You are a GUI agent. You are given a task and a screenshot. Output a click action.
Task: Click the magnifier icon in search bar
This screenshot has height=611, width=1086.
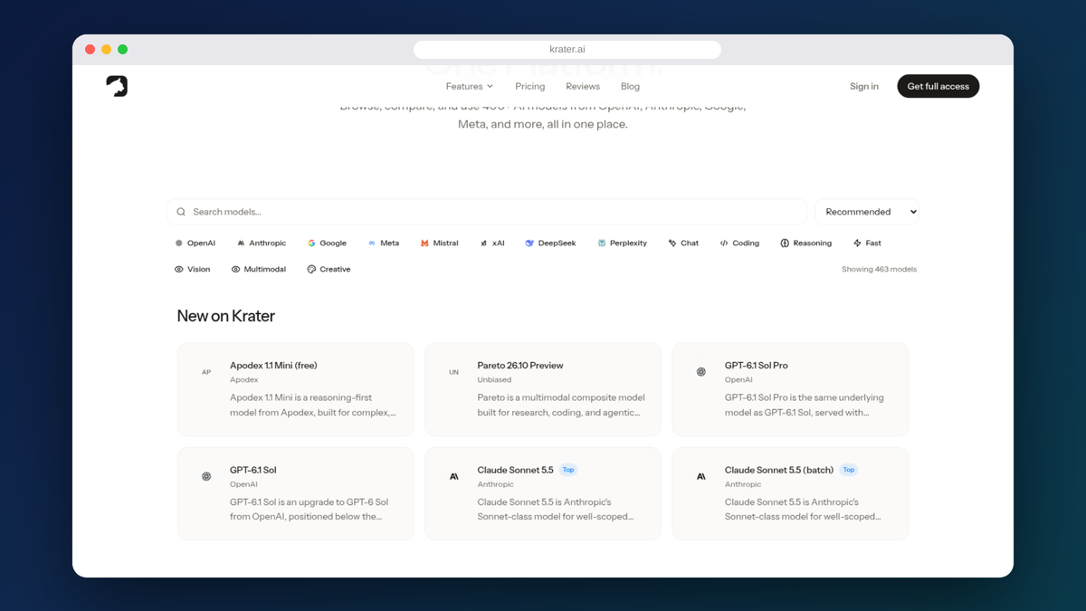click(x=181, y=212)
